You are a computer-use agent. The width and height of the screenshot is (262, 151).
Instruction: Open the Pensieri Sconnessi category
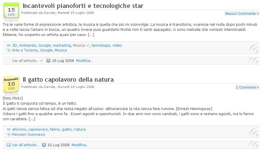click(29, 135)
